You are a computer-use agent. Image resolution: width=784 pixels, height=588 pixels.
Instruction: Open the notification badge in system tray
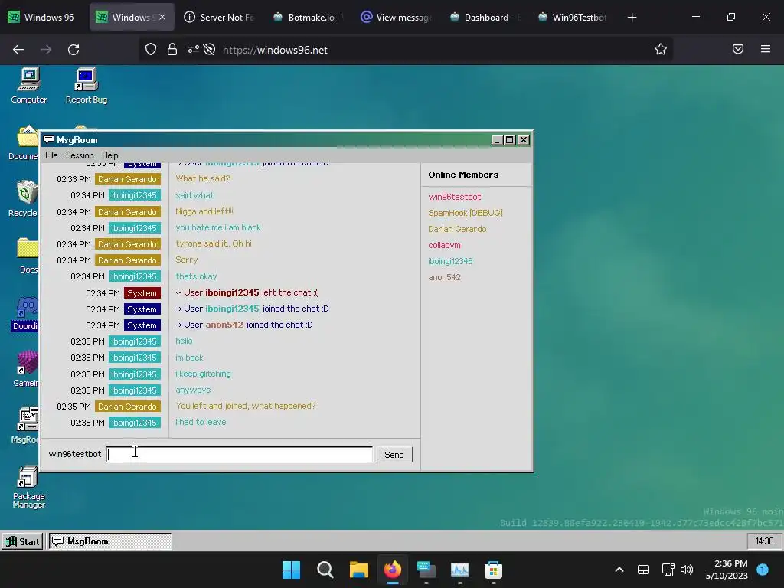(763, 569)
